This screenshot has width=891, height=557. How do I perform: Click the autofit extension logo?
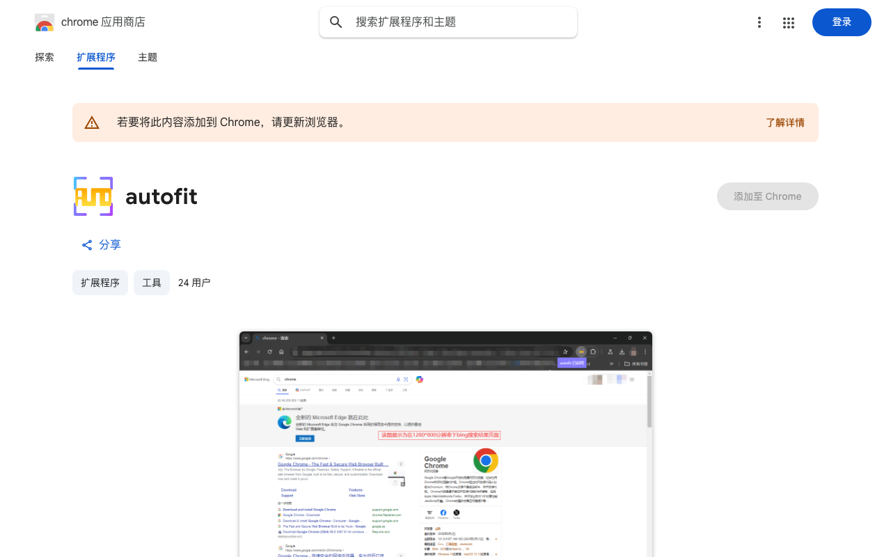coord(93,196)
